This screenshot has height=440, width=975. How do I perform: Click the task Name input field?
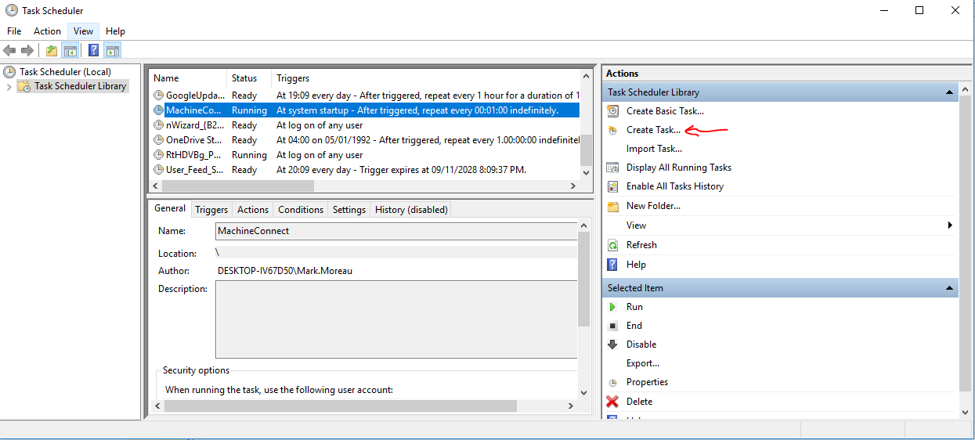pyautogui.click(x=395, y=231)
